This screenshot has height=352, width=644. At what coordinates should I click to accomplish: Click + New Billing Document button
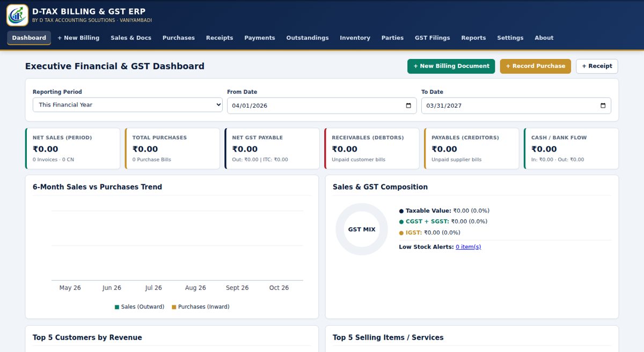coord(451,66)
